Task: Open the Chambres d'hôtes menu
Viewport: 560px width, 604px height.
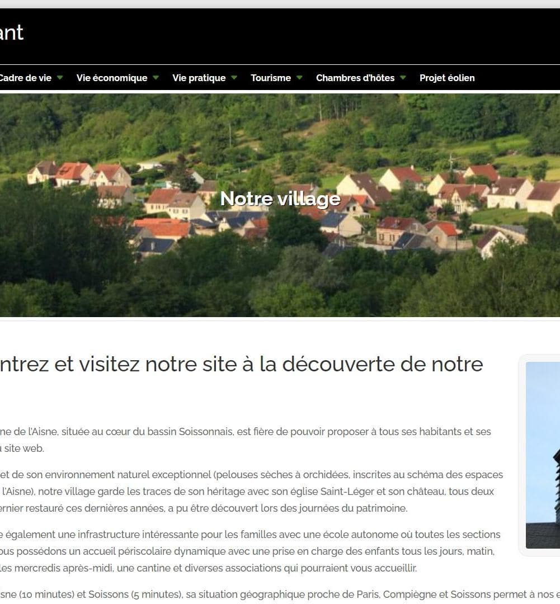Action: pyautogui.click(x=355, y=78)
